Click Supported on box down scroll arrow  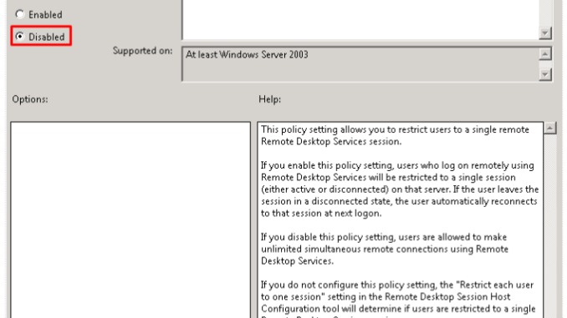click(x=544, y=74)
